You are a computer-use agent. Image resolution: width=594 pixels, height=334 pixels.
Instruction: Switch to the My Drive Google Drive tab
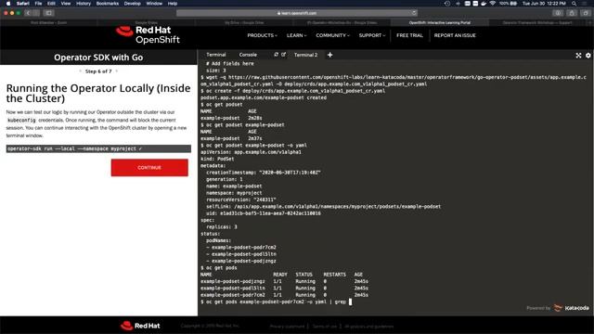click(x=244, y=22)
